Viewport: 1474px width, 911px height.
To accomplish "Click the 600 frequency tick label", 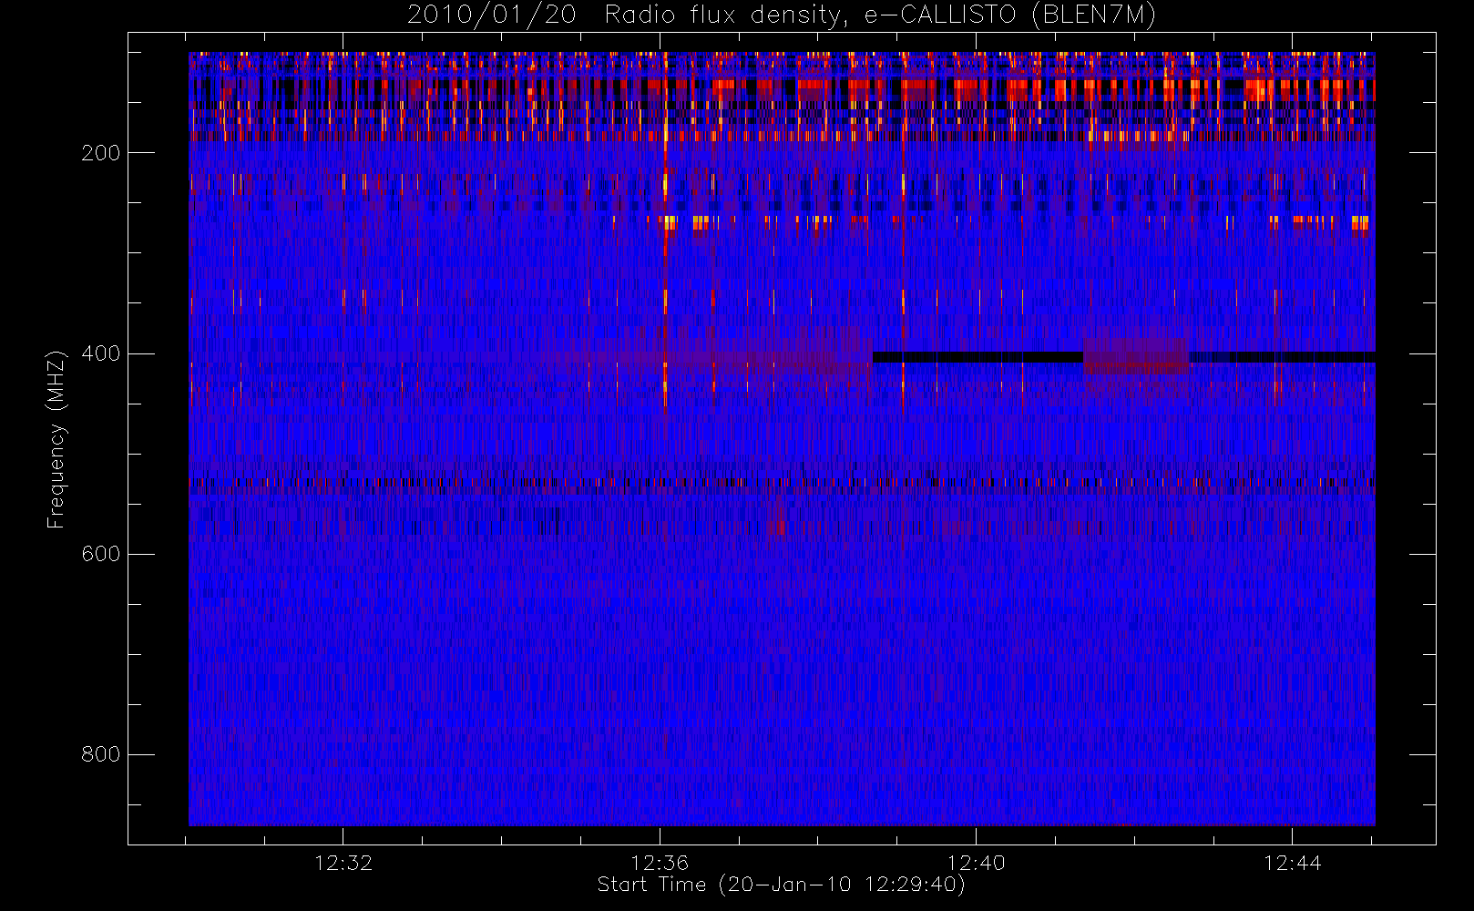I will click(101, 554).
